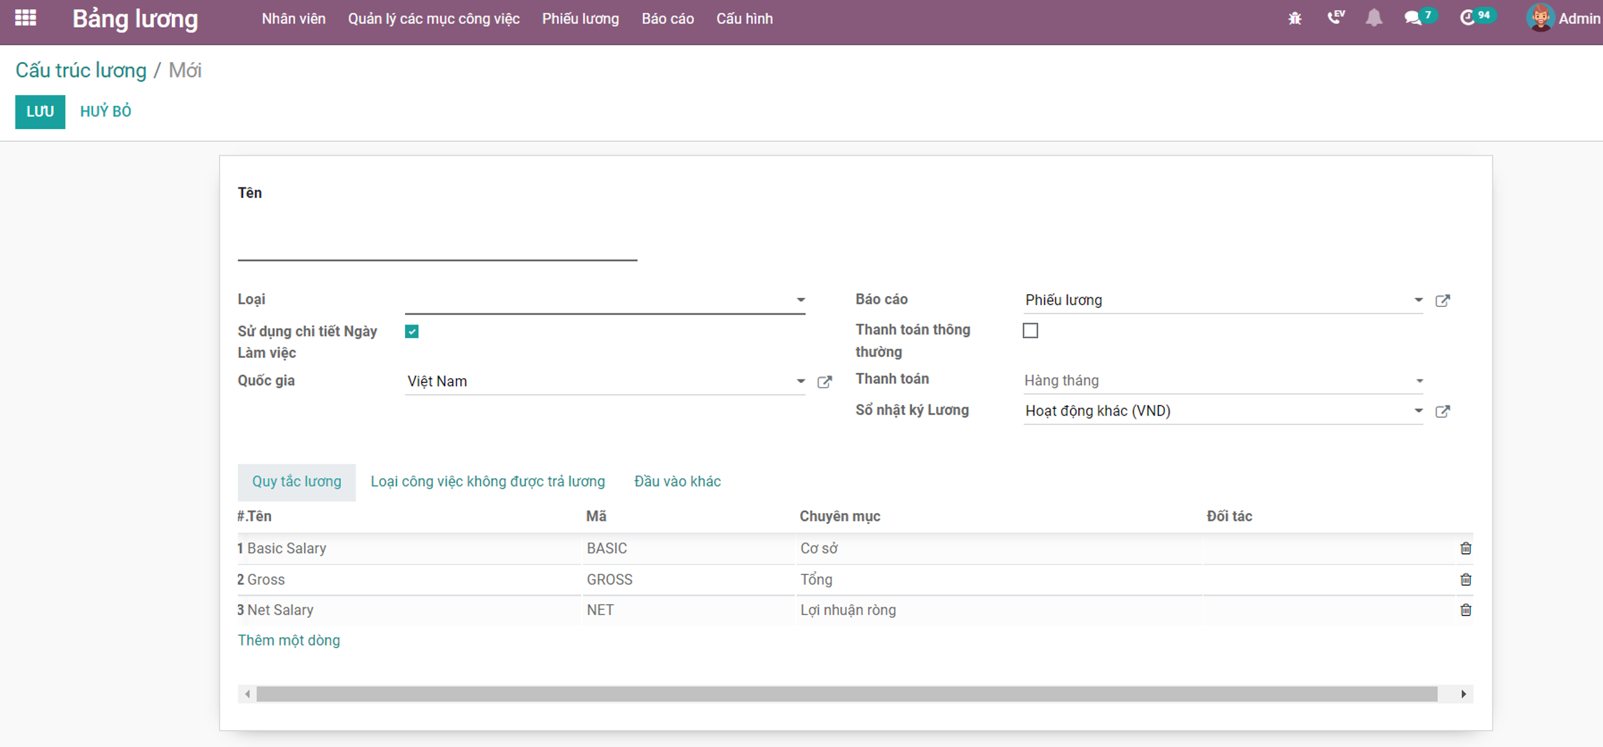Switch to Loại công việc không được trả lương tab
This screenshot has height=747, width=1603.
click(488, 482)
